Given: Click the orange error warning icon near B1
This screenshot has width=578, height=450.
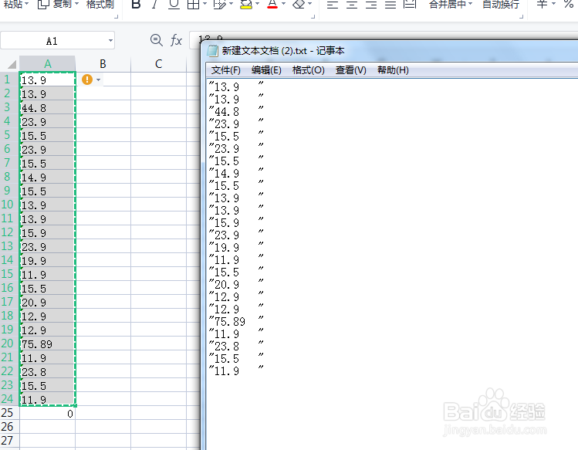Looking at the screenshot, I should coord(87,80).
